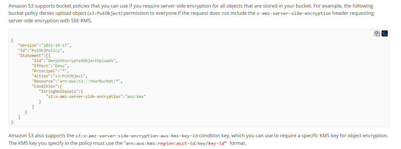
Task: Click the "Principal" line in the policy
Action: coord(51,71)
